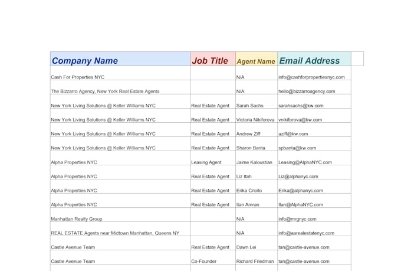Select the Cash For Properties NYC cell
This screenshot has height=271, width=401.
tap(120, 73)
